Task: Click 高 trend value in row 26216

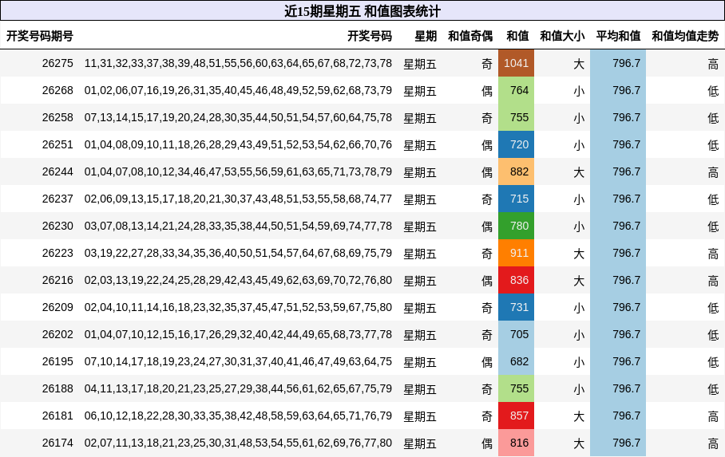Action: [x=714, y=281]
